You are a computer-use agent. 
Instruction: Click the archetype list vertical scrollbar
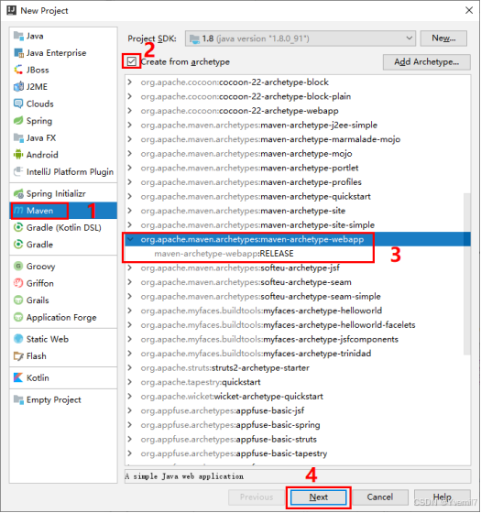pyautogui.click(x=467, y=273)
